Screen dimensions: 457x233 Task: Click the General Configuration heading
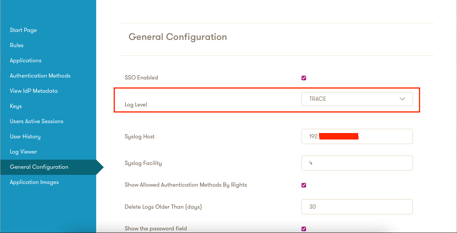point(178,37)
